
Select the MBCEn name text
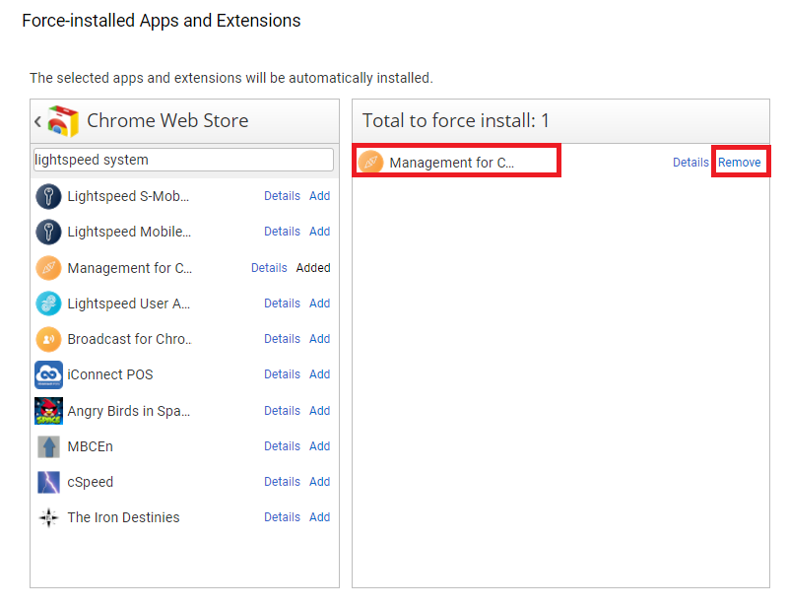tap(90, 446)
